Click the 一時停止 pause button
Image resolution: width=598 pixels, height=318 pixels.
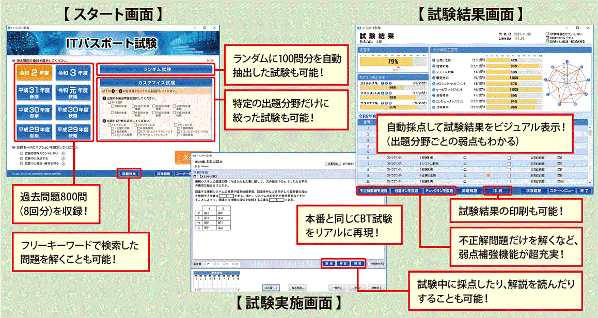(338, 287)
